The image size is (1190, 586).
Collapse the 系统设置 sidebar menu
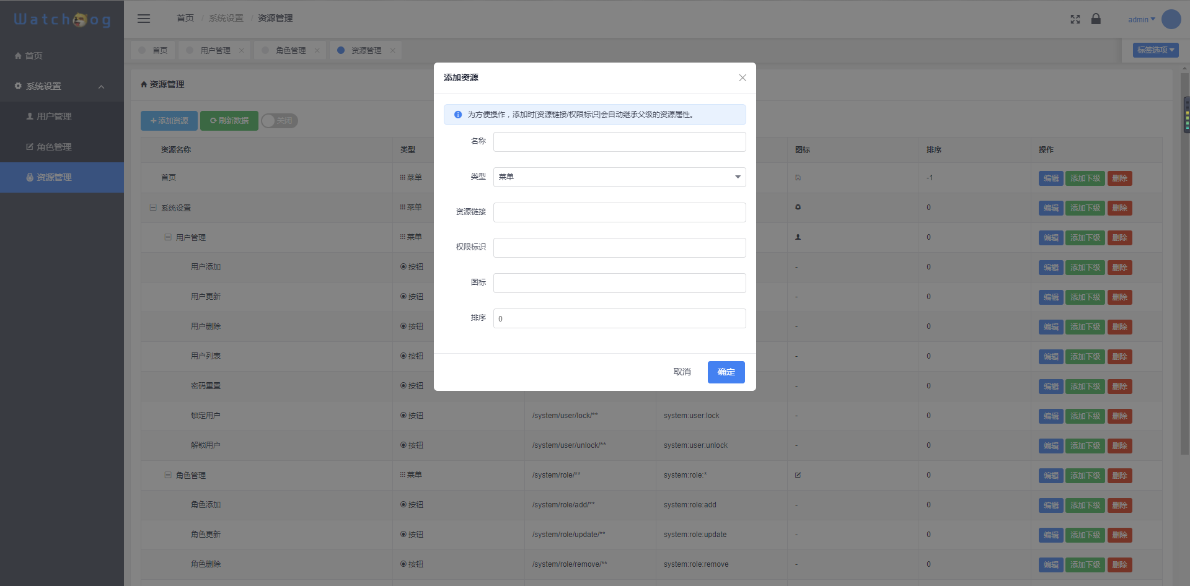62,86
